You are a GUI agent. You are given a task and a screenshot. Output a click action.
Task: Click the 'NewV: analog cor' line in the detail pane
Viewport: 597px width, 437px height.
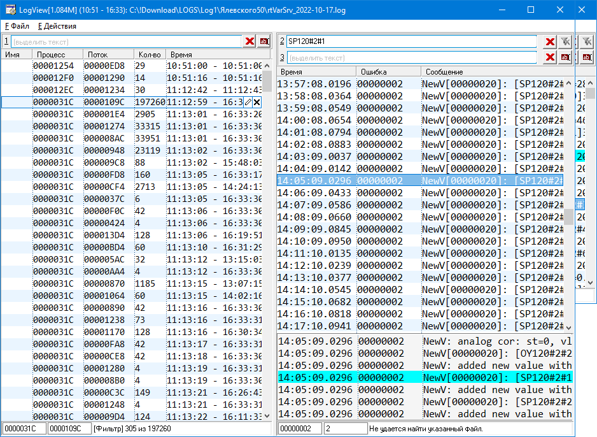point(425,341)
